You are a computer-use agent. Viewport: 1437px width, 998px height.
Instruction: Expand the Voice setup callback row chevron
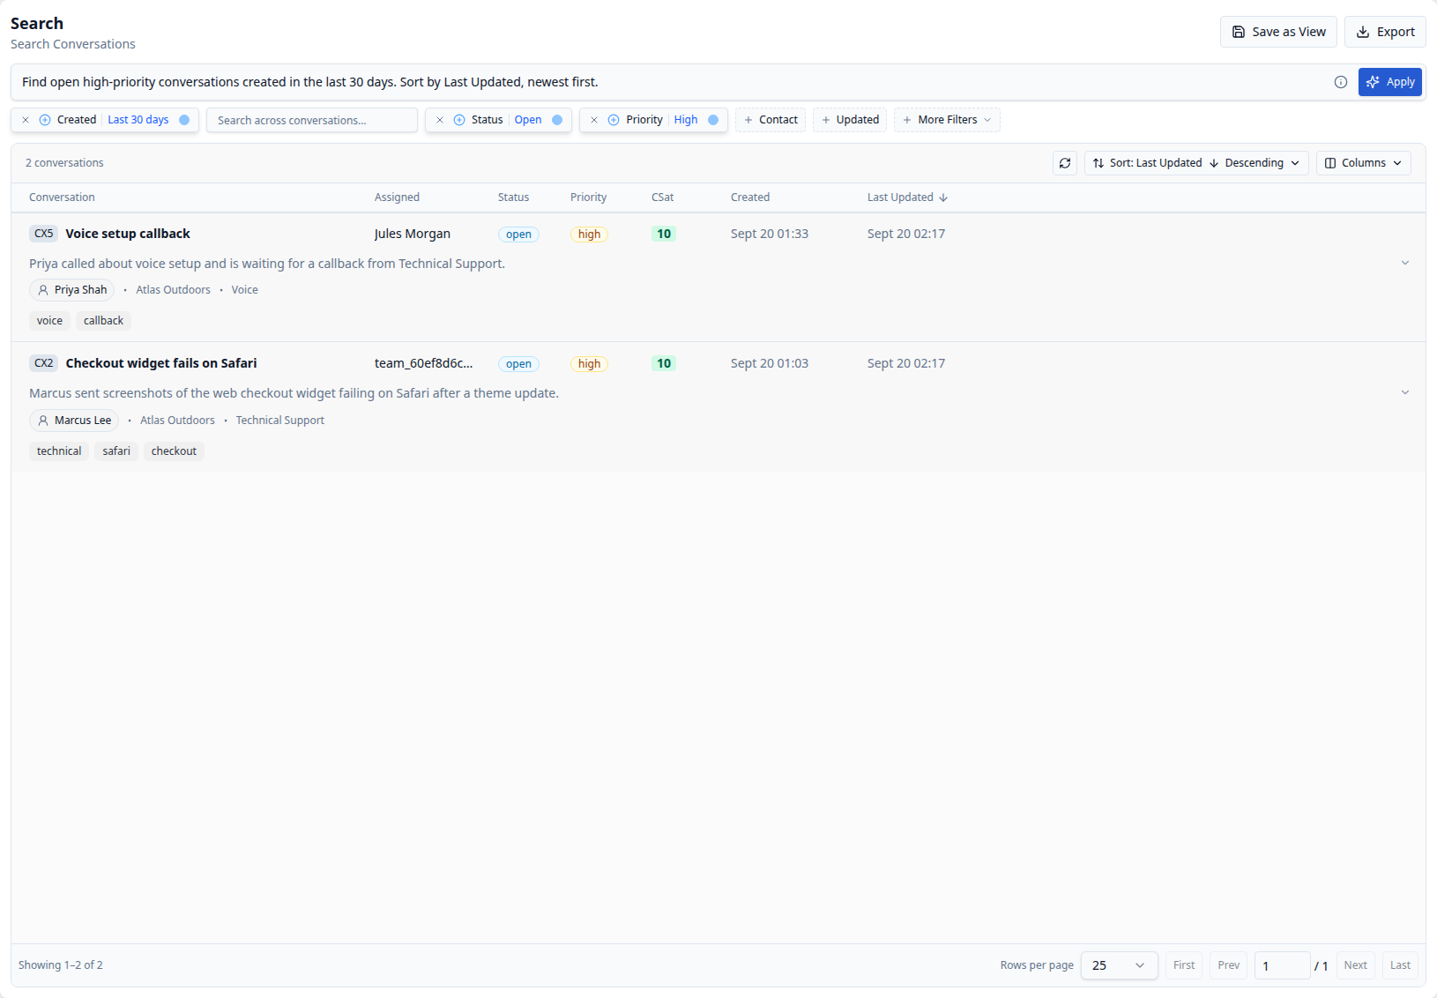click(x=1405, y=263)
